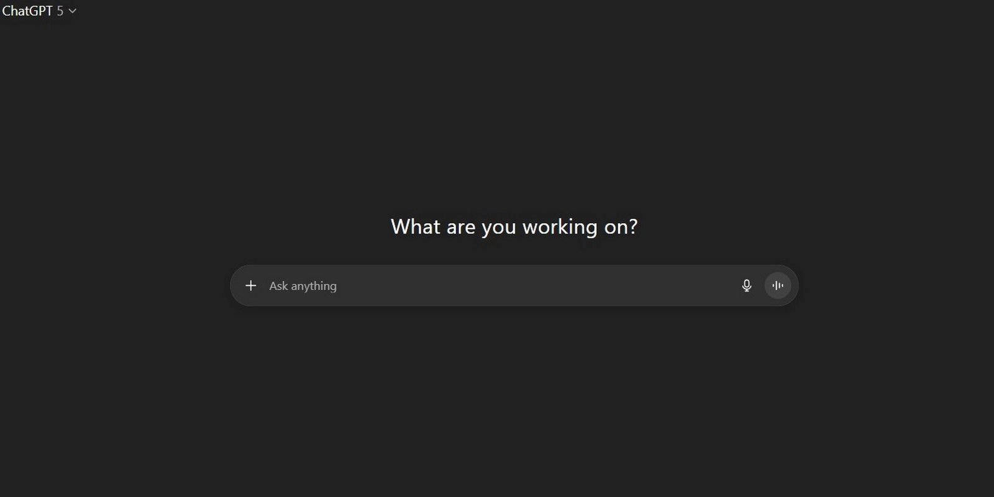Use the round voice conversation button
Viewport: 994px width, 497px height.
[778, 285]
